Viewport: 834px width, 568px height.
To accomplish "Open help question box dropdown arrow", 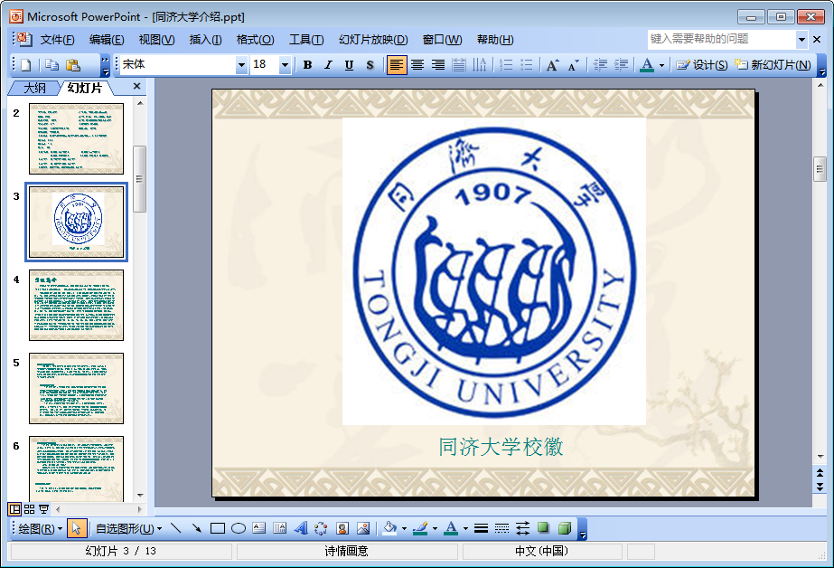I will 801,40.
